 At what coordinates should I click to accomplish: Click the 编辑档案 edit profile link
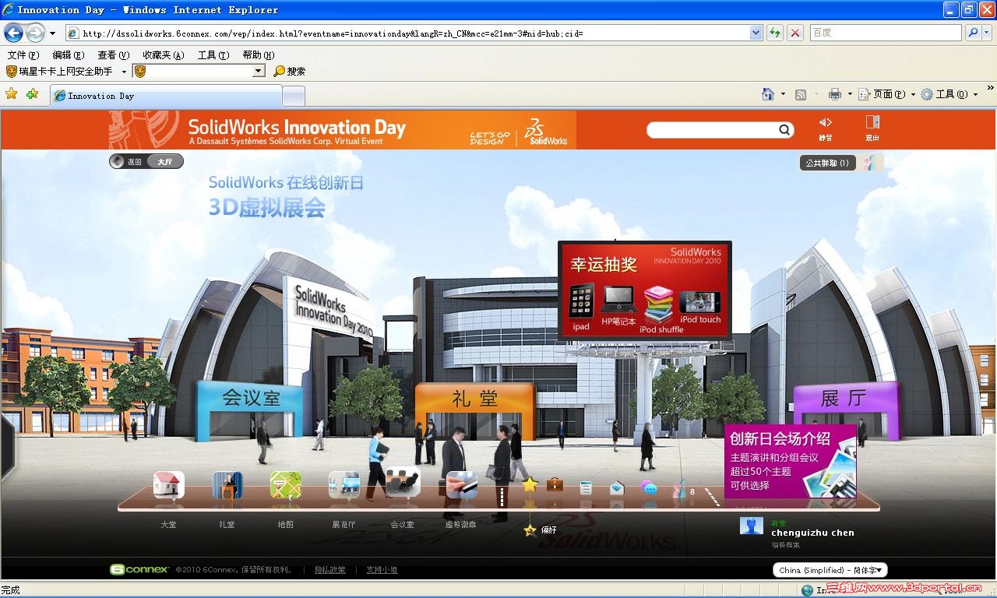(785, 545)
